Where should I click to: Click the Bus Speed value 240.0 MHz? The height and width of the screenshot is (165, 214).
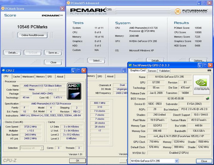(30, 134)
